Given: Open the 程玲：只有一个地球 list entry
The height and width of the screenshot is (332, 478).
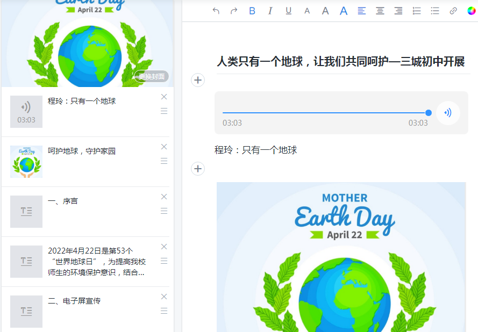Looking at the screenshot, I should coord(82,101).
